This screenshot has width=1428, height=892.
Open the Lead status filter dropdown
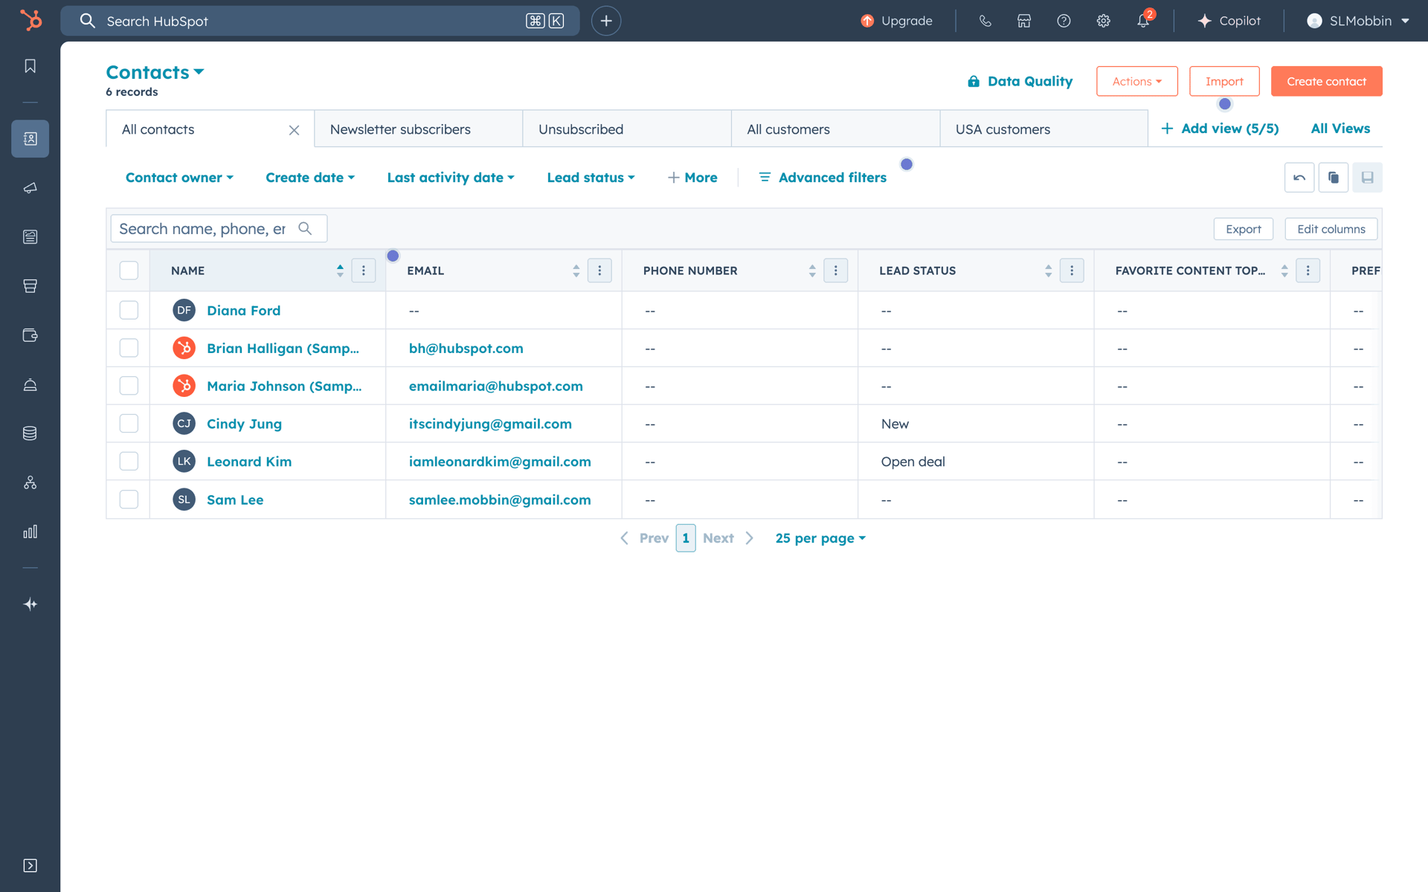[x=591, y=178]
